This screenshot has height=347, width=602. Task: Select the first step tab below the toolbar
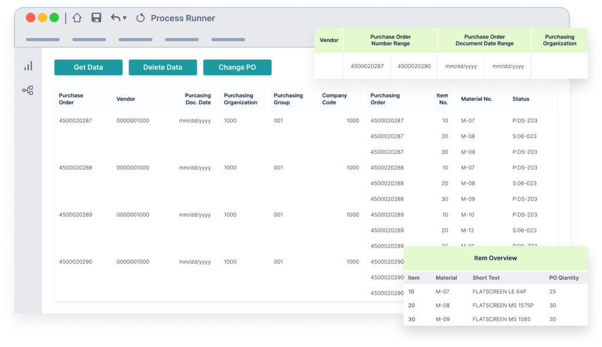42,39
